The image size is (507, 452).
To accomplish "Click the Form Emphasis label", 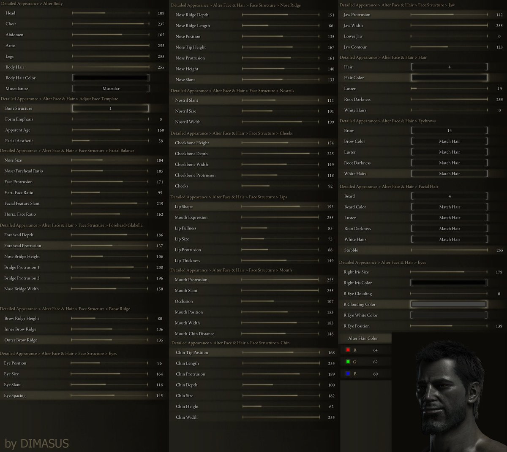I will point(19,119).
